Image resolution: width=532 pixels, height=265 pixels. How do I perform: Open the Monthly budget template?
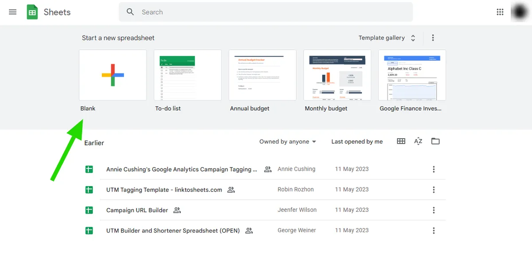click(337, 75)
